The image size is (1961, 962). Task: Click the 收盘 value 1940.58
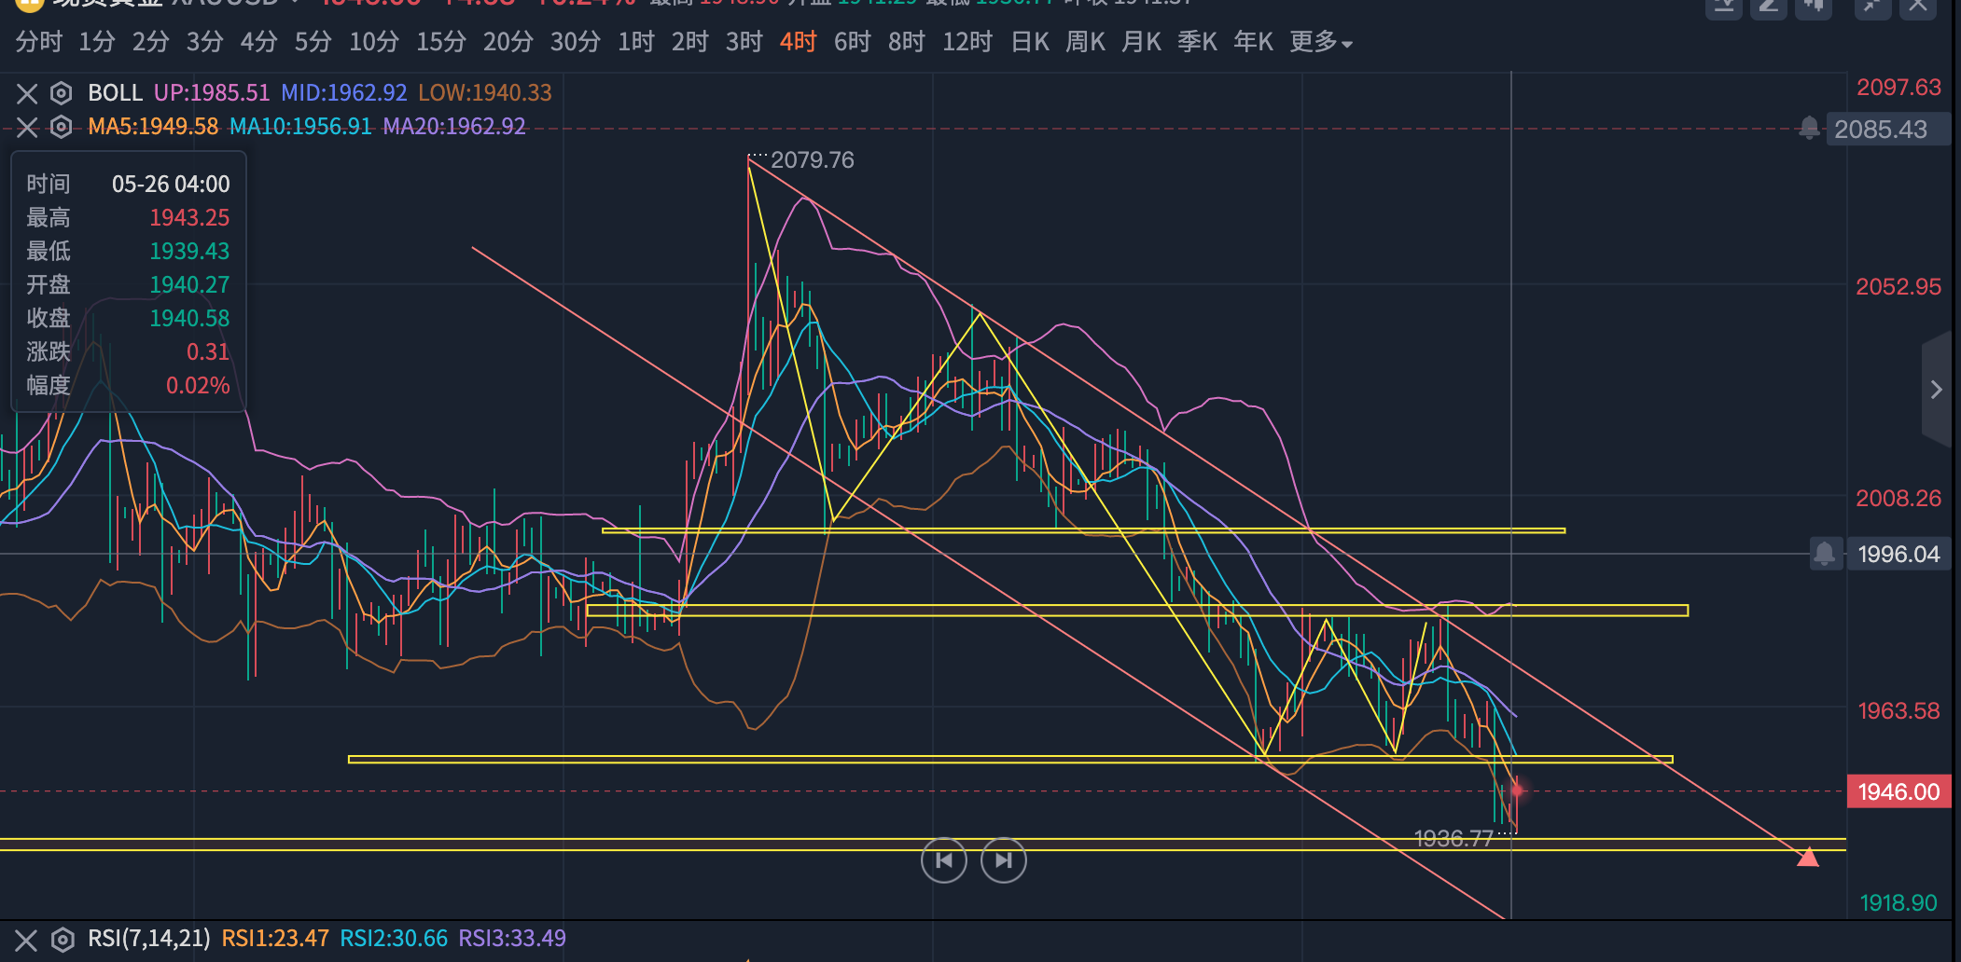[x=189, y=319]
